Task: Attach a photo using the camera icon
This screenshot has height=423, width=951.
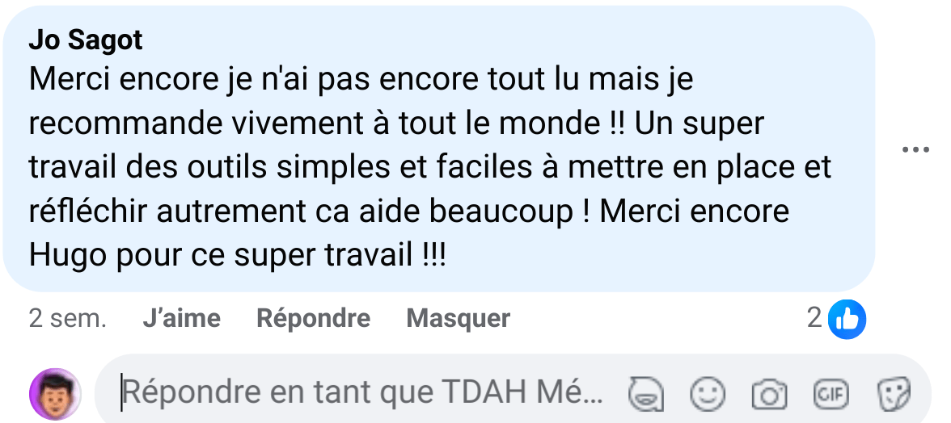Action: click(769, 395)
